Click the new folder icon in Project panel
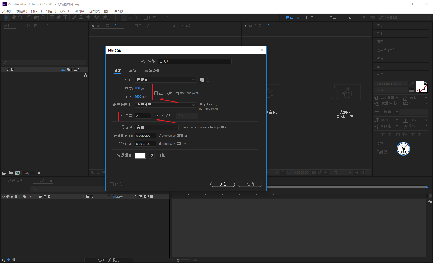This screenshot has height=263, width=433. click(x=11, y=173)
